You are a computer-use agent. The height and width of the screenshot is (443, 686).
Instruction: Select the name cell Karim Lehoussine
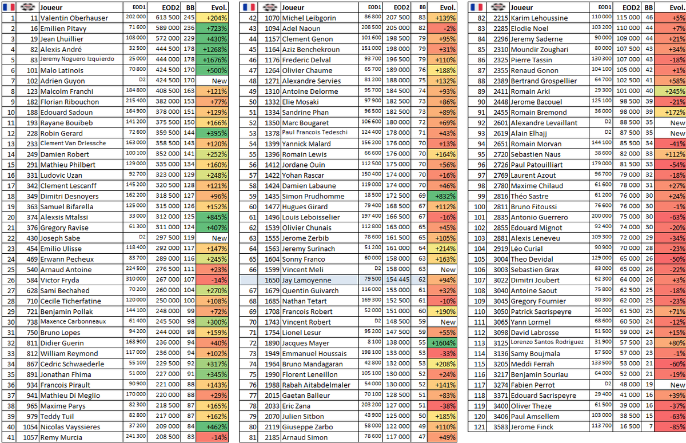(549, 18)
